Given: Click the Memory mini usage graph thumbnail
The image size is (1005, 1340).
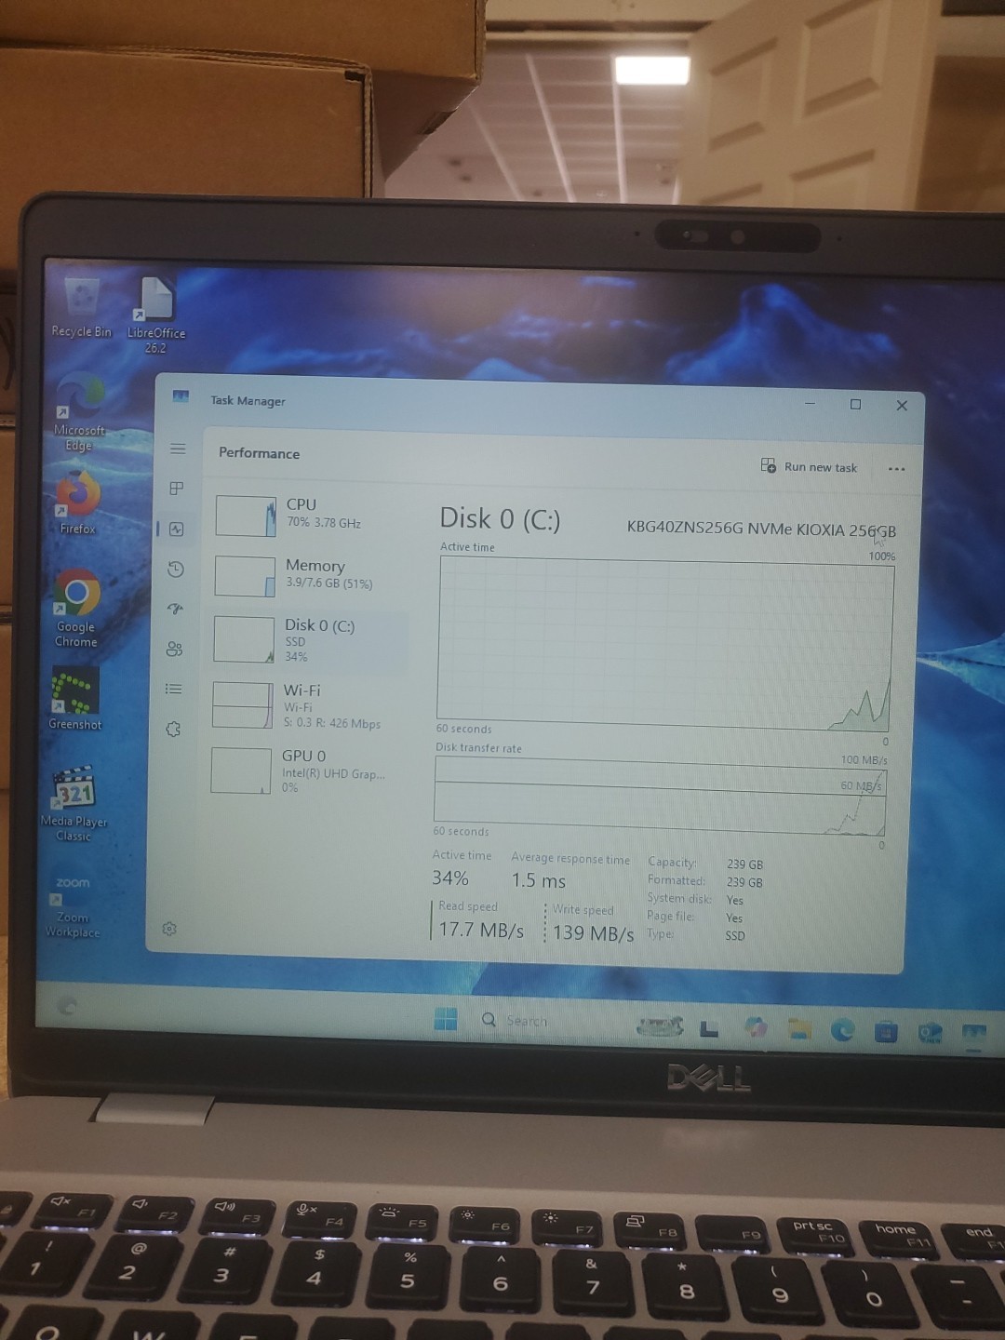Looking at the screenshot, I should click(245, 576).
